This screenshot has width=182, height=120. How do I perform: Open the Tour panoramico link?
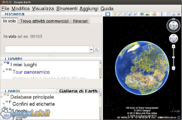coord(31,72)
